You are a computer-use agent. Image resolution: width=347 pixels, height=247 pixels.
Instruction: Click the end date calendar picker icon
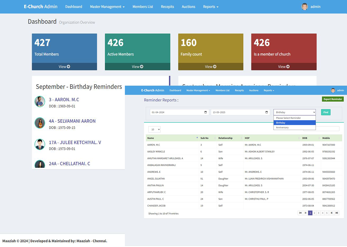[266, 112]
